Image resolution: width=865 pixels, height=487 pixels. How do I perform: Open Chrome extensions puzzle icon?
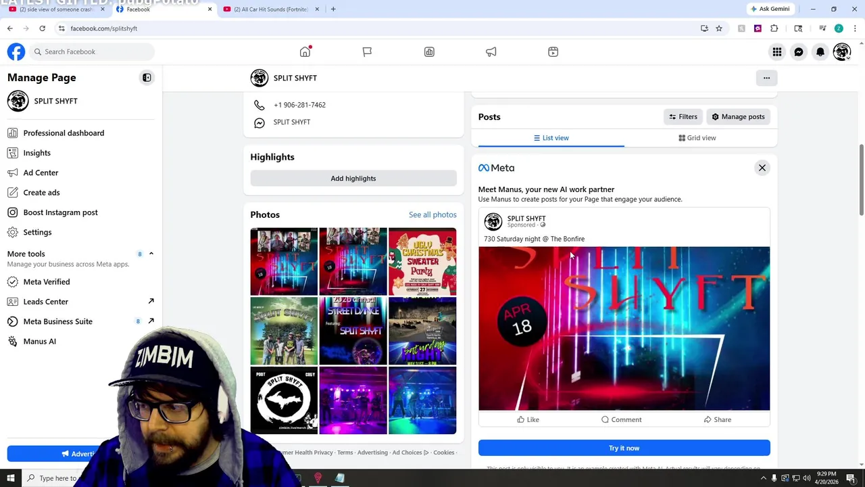(774, 28)
